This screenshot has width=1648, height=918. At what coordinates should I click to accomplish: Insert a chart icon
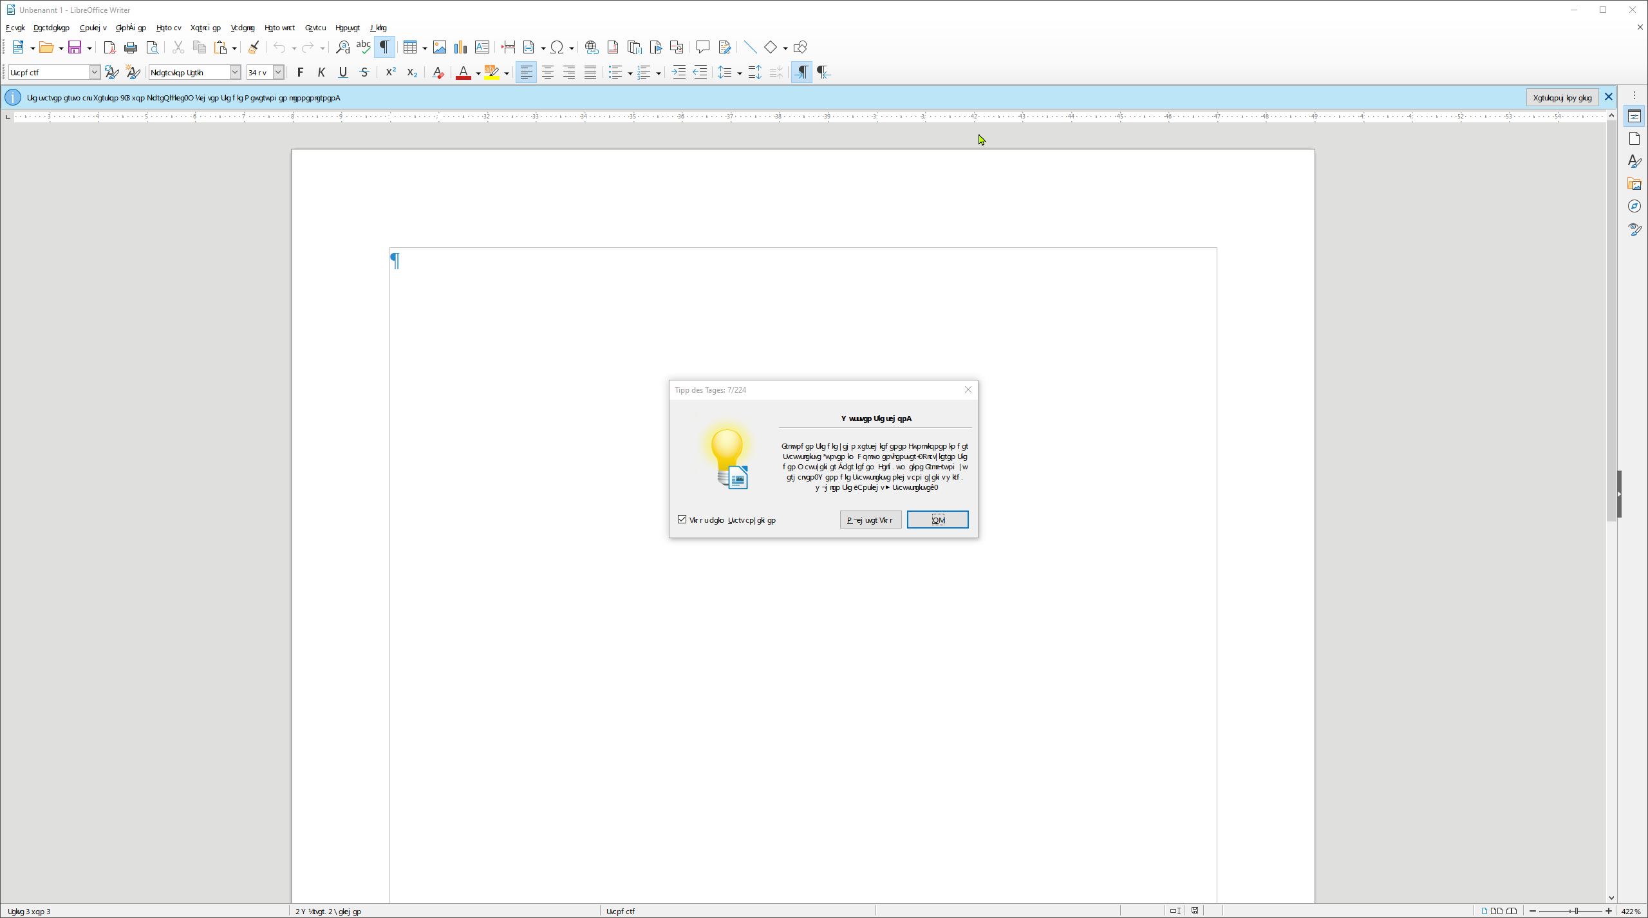(x=460, y=47)
